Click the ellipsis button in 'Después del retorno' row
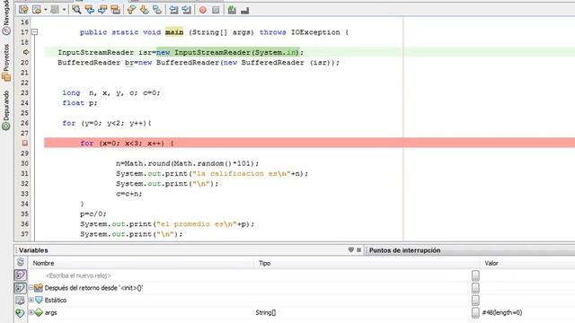 pyautogui.click(x=475, y=288)
